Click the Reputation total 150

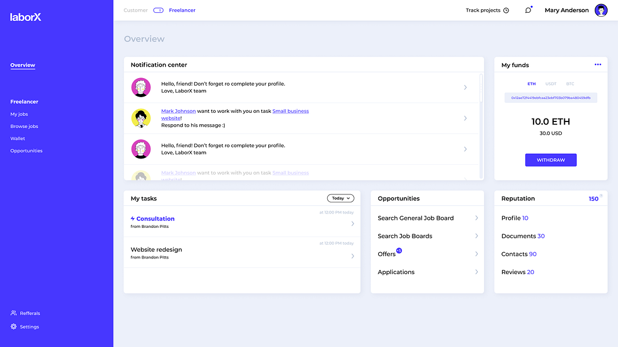(x=593, y=199)
